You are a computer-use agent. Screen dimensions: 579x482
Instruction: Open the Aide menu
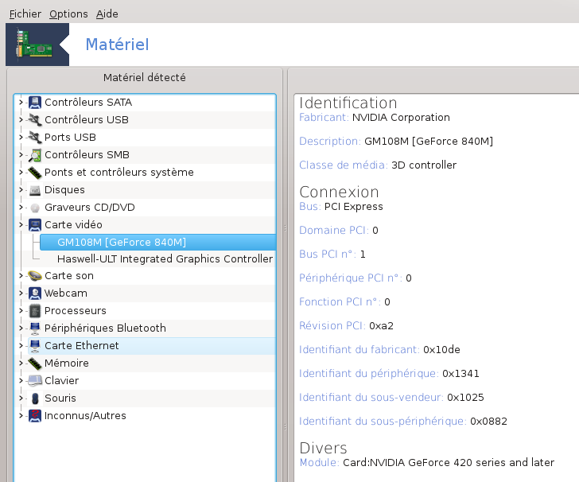pyautogui.click(x=107, y=14)
